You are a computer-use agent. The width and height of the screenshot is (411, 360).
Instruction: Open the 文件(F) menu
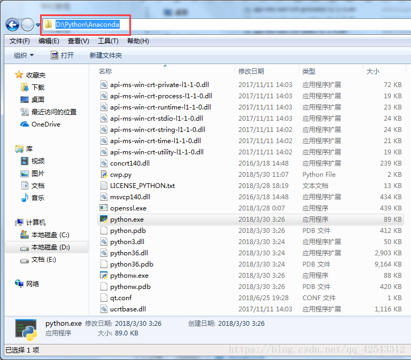click(x=20, y=41)
